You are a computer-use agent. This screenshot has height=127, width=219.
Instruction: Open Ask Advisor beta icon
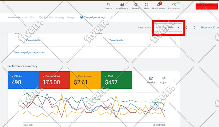(174, 5)
